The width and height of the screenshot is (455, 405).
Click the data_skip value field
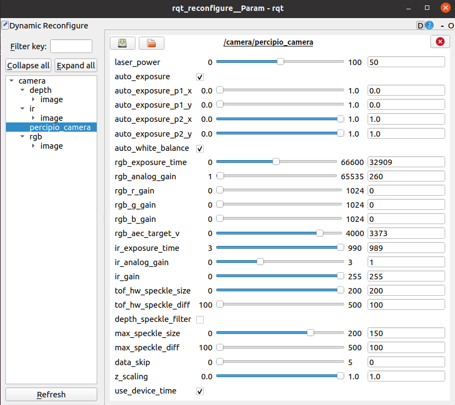[406, 362]
